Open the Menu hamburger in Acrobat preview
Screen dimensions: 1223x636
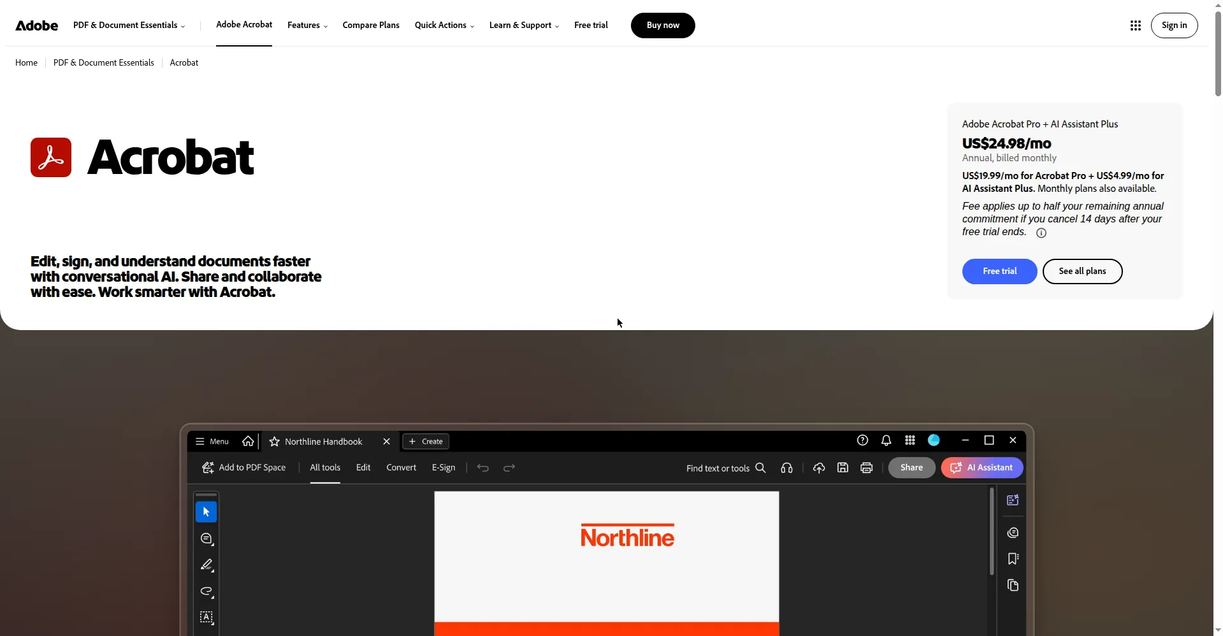point(212,442)
